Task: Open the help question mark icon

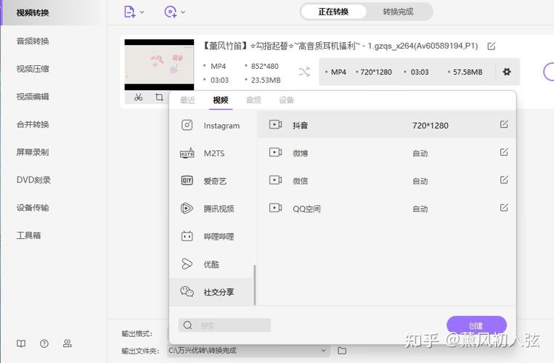Action: click(x=44, y=343)
